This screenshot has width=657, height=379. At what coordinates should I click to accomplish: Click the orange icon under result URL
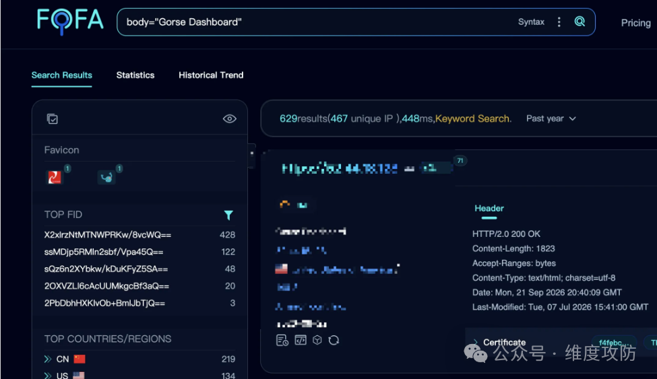coord(284,204)
